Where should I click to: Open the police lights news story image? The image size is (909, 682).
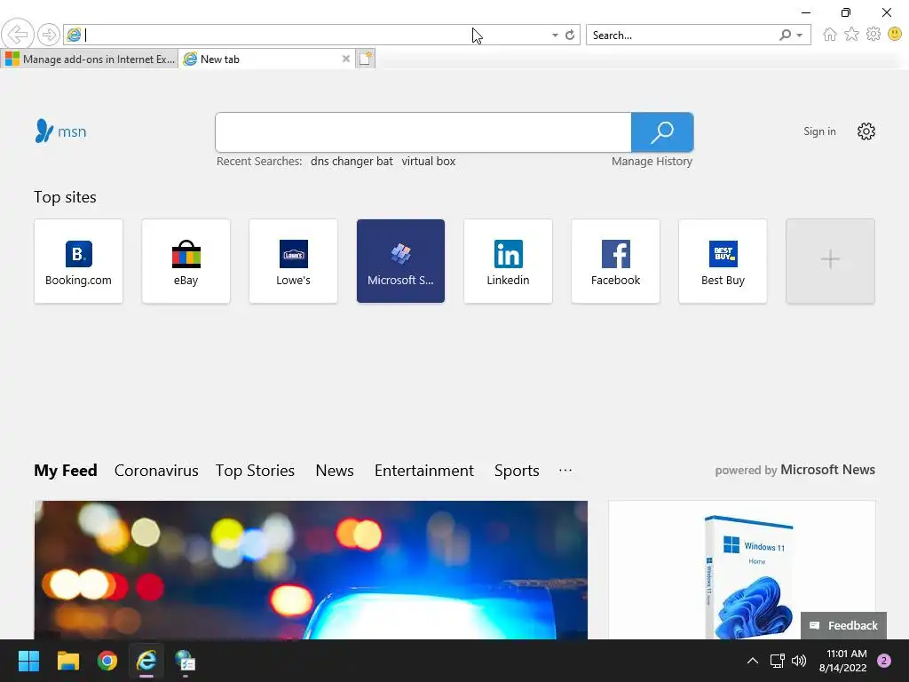(x=311, y=570)
